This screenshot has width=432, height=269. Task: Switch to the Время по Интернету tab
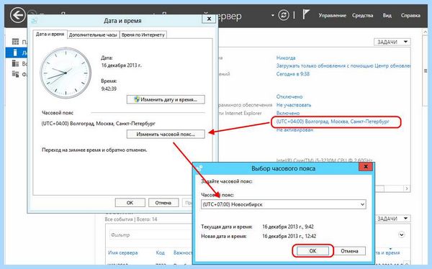[143, 35]
